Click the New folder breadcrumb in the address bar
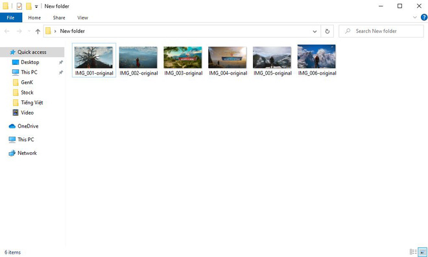This screenshot has height=257, width=428. click(x=73, y=31)
